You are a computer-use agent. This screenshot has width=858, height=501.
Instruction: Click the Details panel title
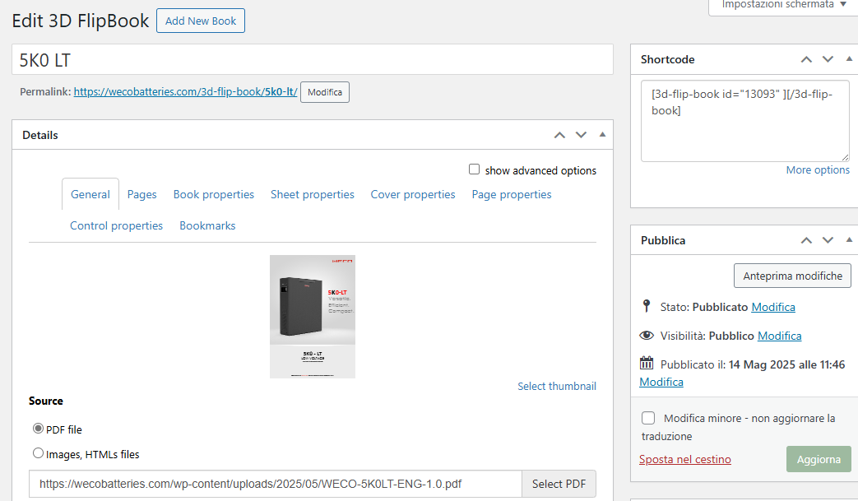pyautogui.click(x=40, y=135)
